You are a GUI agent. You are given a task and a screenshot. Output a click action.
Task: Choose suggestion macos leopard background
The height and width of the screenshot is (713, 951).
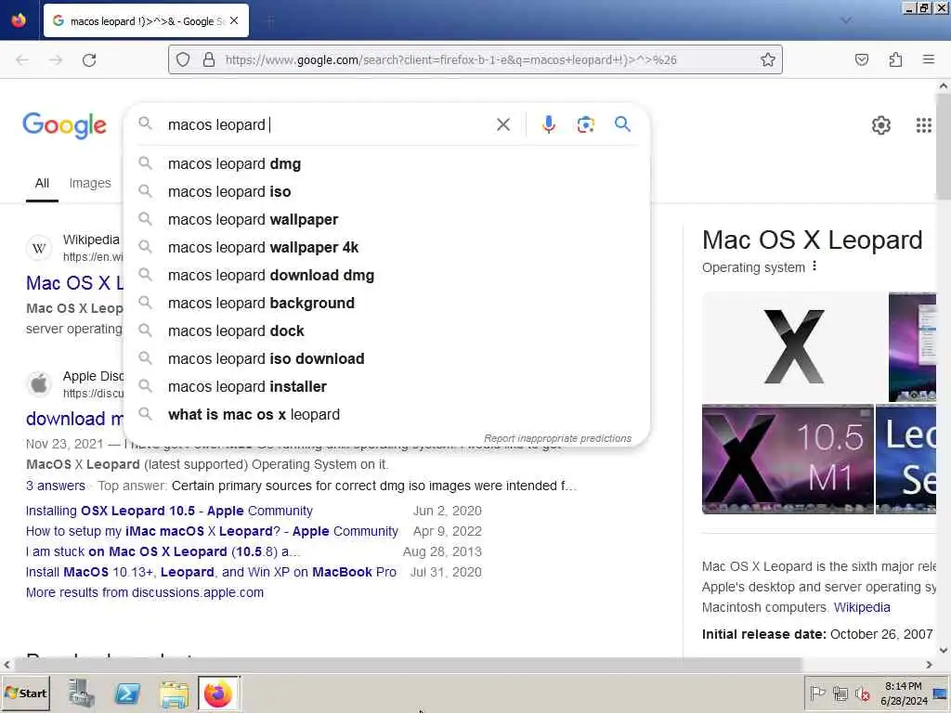point(386,304)
